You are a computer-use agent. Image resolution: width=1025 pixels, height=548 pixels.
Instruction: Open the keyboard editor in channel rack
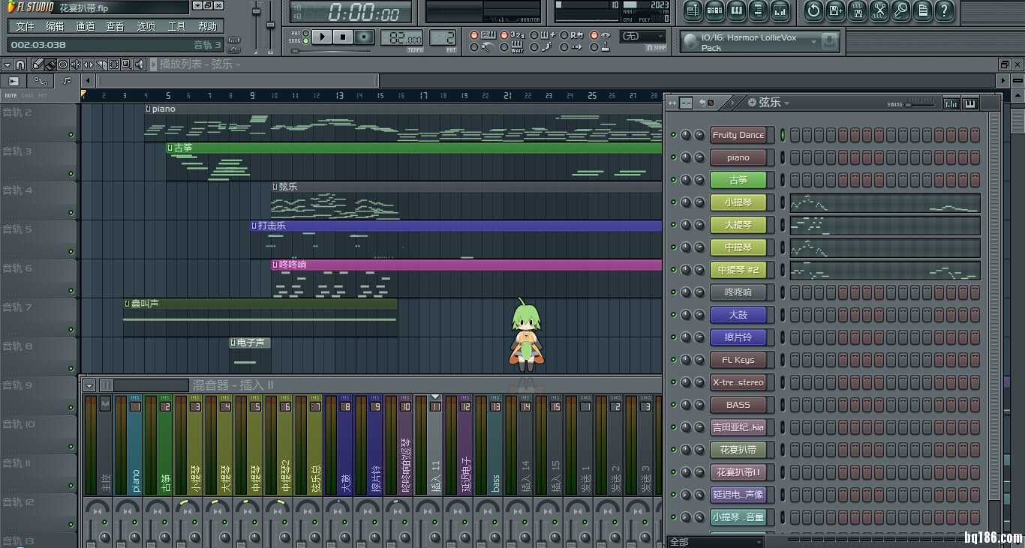click(x=969, y=103)
